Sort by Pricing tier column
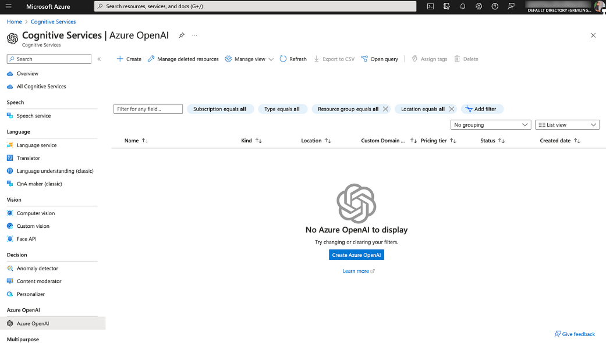The width and height of the screenshot is (606, 343). click(438, 141)
